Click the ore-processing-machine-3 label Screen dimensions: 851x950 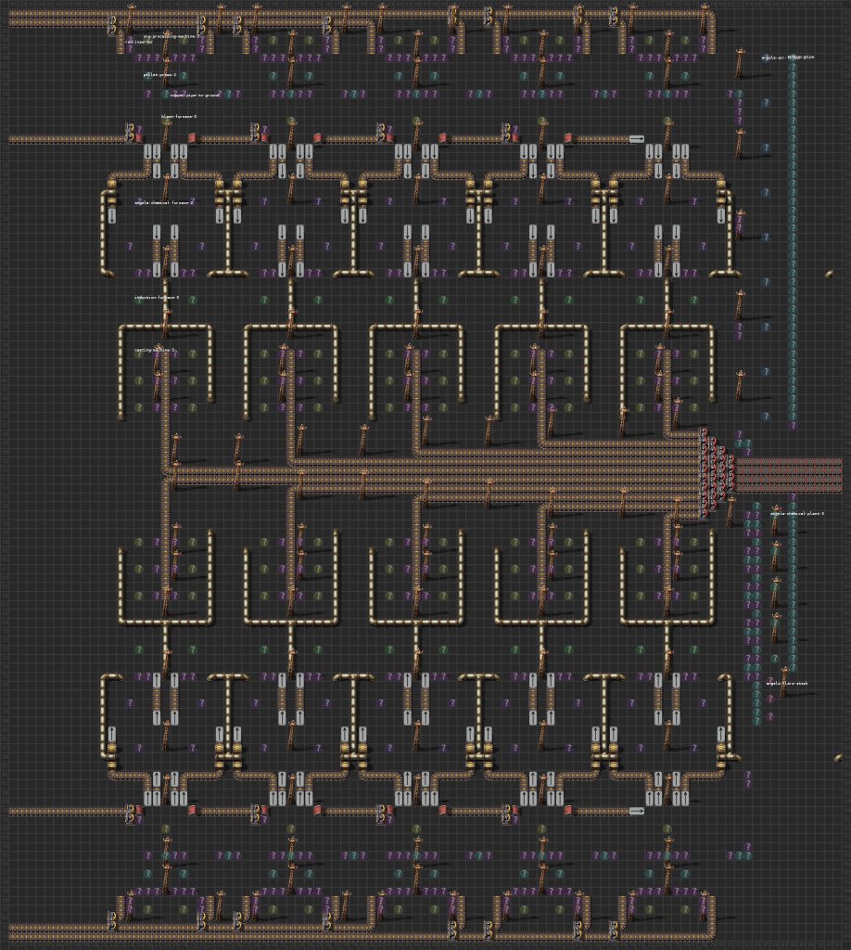[171, 36]
